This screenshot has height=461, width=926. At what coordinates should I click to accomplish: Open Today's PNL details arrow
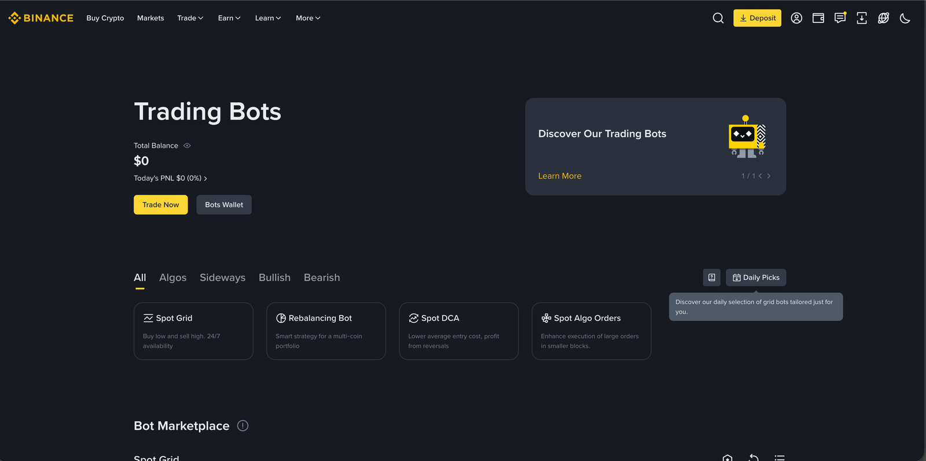pyautogui.click(x=205, y=179)
